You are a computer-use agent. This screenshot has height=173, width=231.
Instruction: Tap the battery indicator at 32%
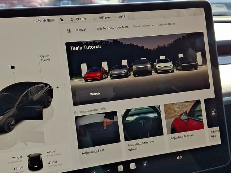[51, 21]
